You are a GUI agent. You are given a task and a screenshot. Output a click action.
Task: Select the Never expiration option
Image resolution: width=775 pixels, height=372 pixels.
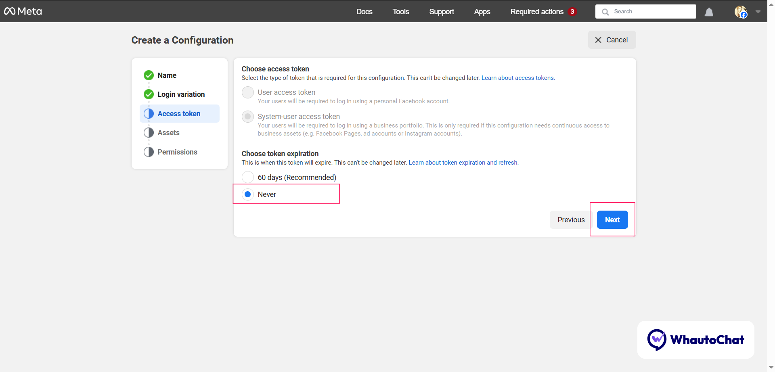[x=248, y=194]
